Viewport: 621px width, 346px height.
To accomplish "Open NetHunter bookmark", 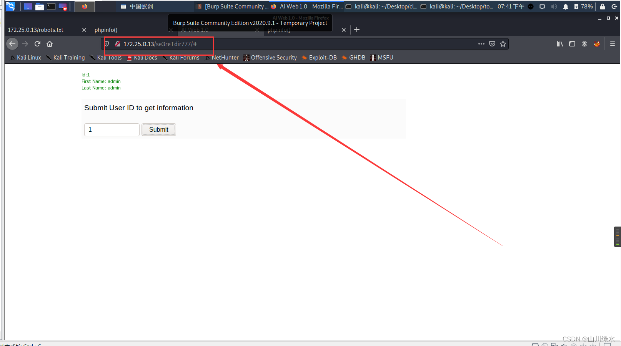I will pyautogui.click(x=222, y=58).
